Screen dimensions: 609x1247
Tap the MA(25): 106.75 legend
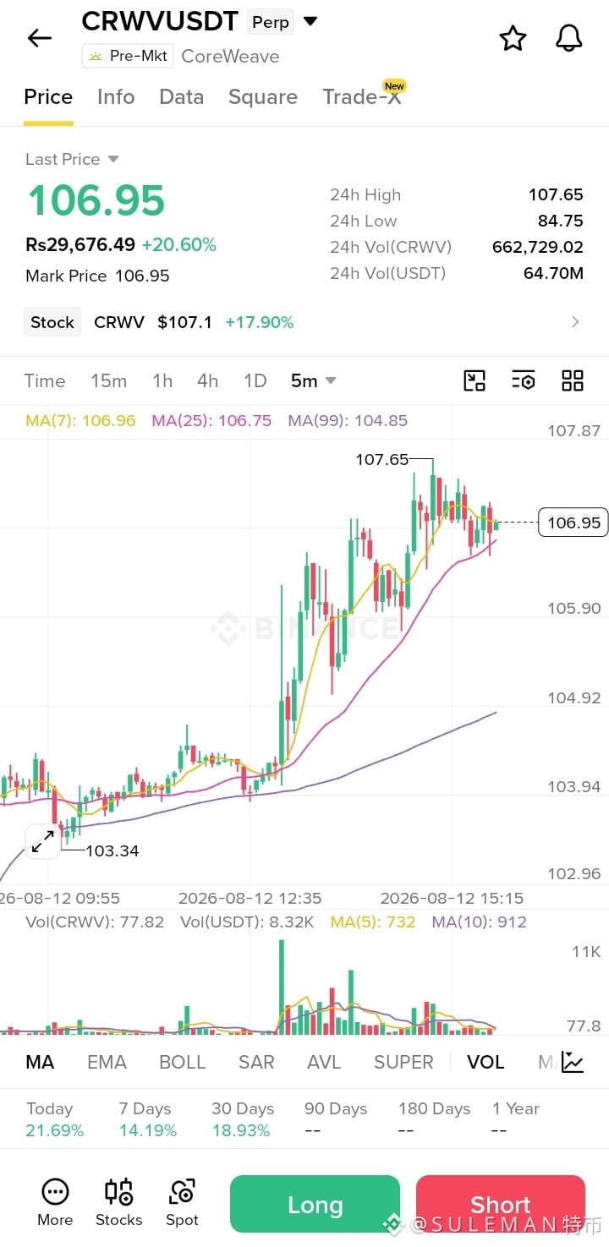click(211, 420)
